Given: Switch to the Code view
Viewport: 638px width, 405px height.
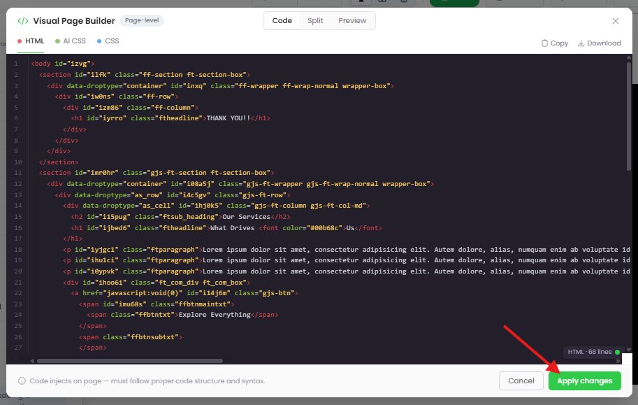Looking at the screenshot, I should [x=282, y=20].
